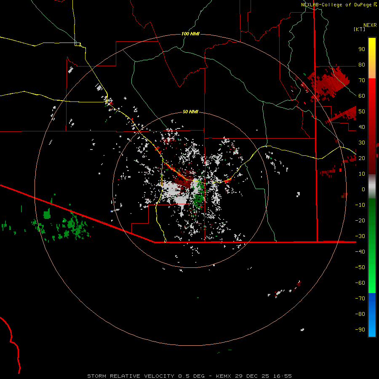Click the 20 value on the velocity scale

point(362,158)
